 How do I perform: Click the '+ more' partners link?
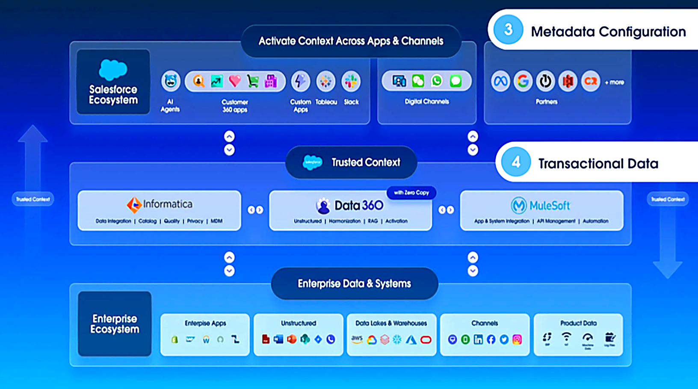[615, 82]
